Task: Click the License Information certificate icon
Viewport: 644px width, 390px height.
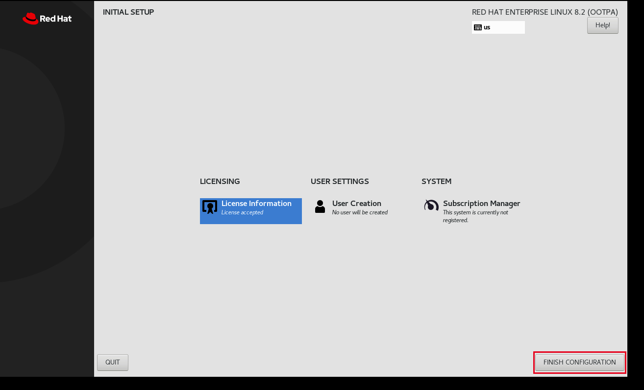Action: click(x=210, y=207)
